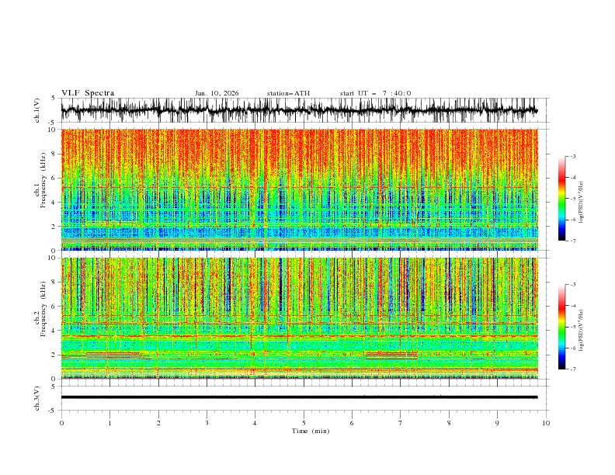Click the time axis final tick label "10"
This screenshot has height=475, width=615.
coord(546,423)
